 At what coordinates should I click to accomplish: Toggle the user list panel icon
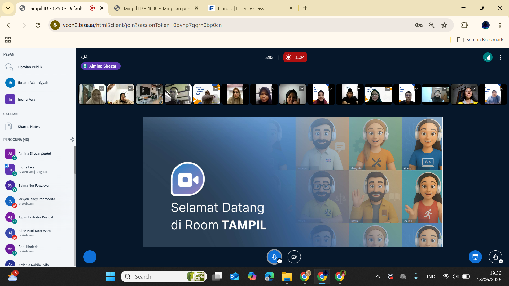[x=84, y=57]
